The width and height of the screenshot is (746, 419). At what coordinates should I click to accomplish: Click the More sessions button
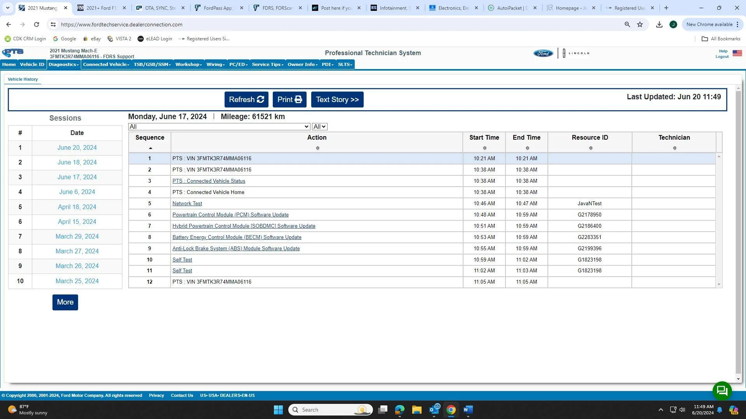coord(65,302)
